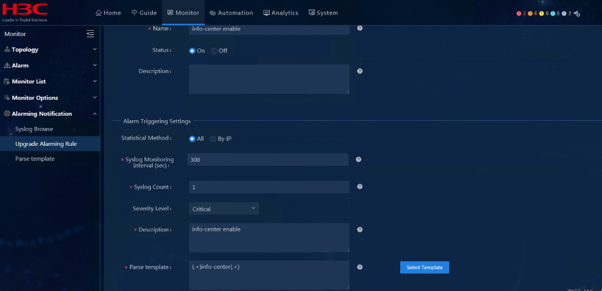Set Status to On
602x291 pixels.
point(192,51)
